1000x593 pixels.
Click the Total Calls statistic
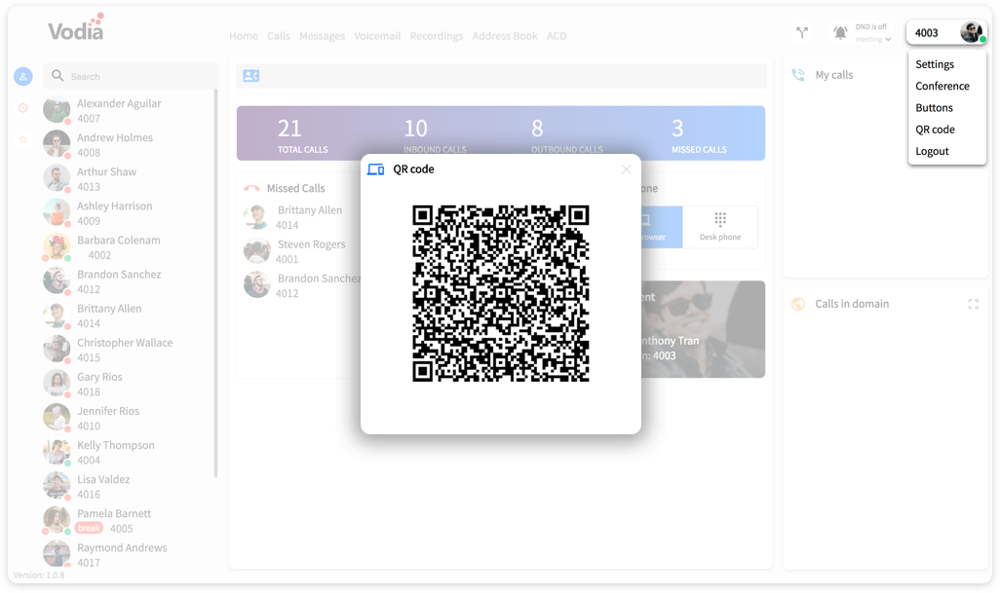[x=302, y=135]
